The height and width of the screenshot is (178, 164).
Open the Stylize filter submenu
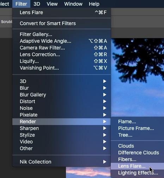(x=61, y=135)
